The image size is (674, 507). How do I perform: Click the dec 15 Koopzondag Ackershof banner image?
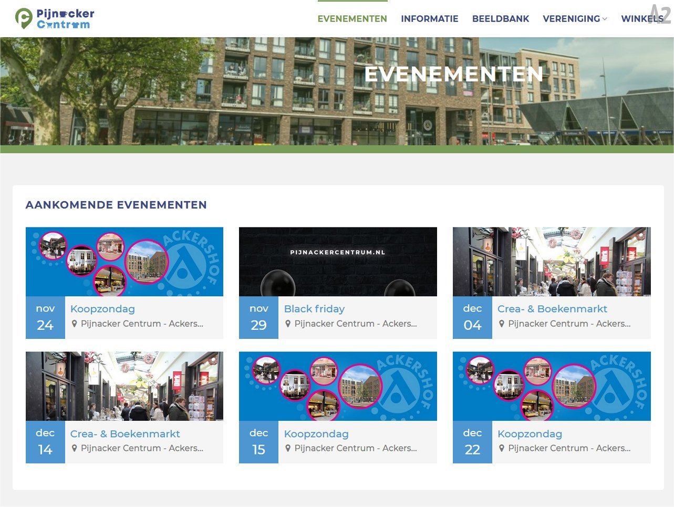pos(338,386)
